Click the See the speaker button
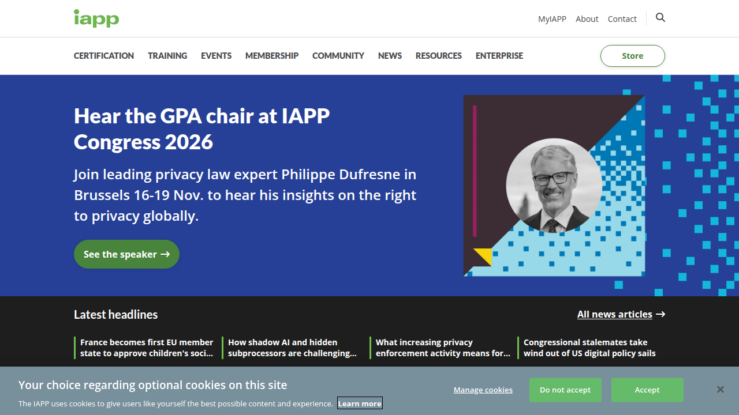Viewport: 739px width, 415px height. (126, 254)
